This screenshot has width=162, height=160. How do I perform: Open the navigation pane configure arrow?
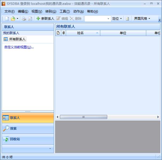[50, 149]
